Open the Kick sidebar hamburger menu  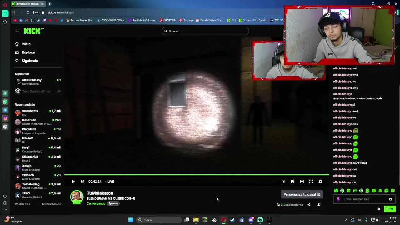17,31
